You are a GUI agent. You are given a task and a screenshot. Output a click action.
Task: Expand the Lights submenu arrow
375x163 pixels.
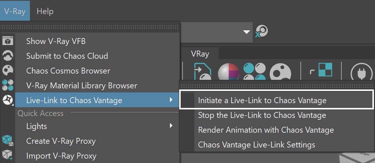[x=171, y=125]
